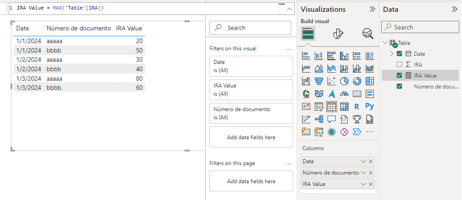
Task: Choose the KPI visual
Action: coord(306,107)
